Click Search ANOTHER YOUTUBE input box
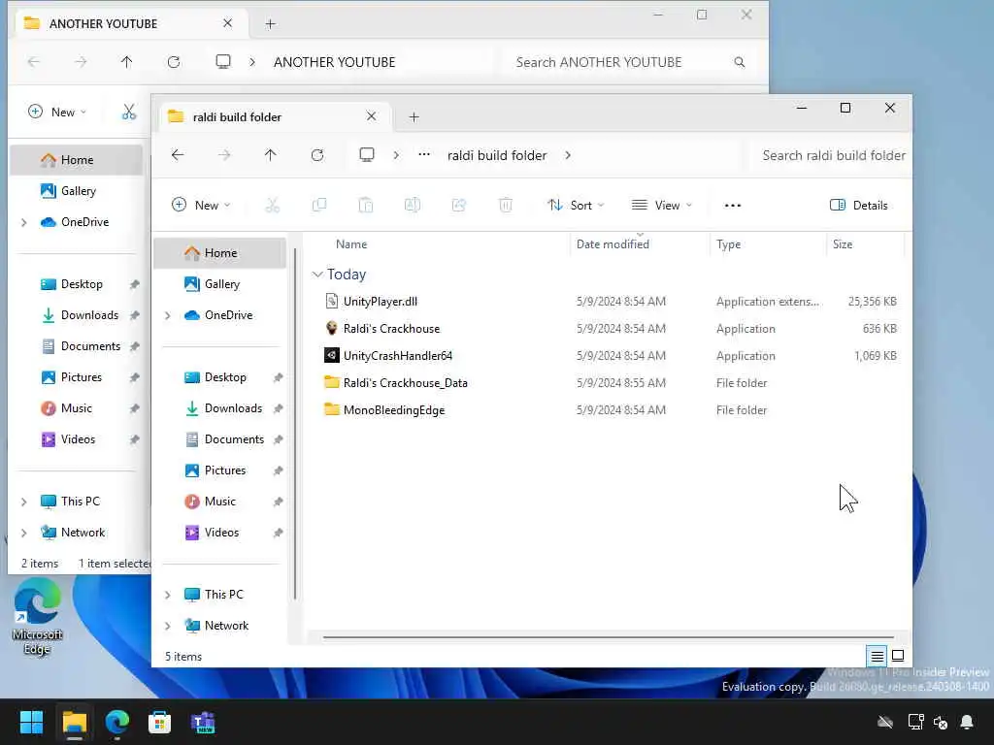994x745 pixels. (x=628, y=62)
